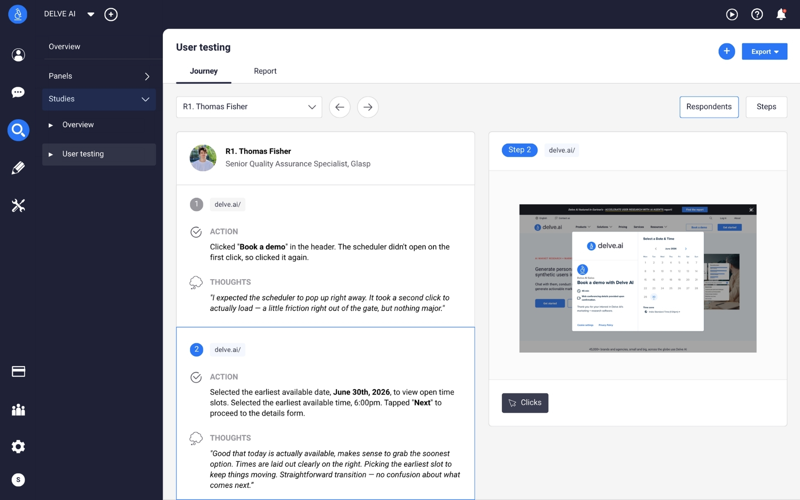The width and height of the screenshot is (800, 500).
Task: Click the THOUGHTS cloud icon in step 1
Action: point(196,282)
